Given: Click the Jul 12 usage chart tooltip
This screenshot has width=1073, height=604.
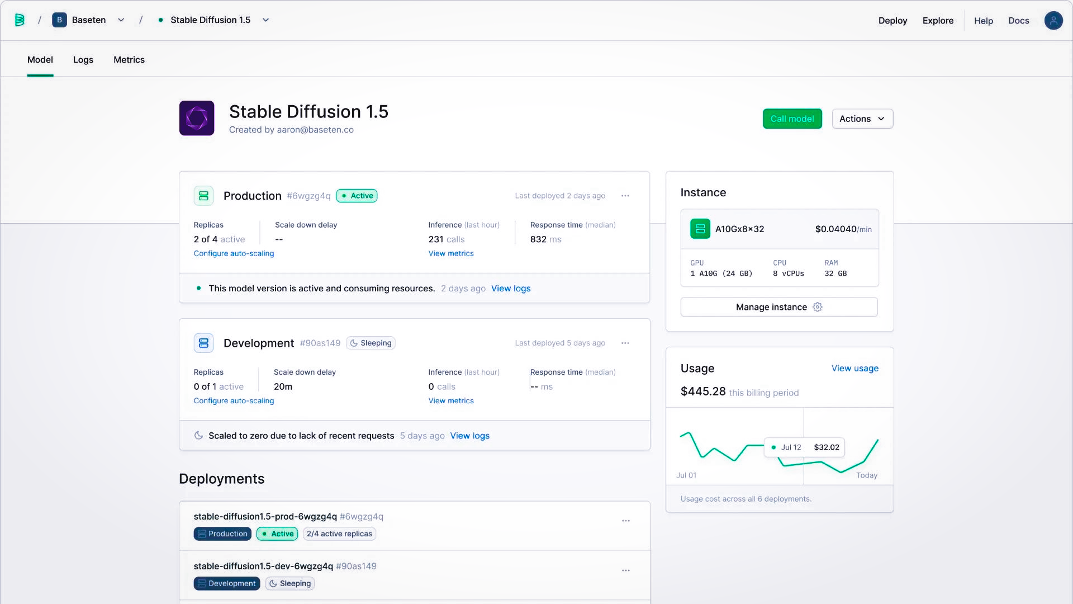Looking at the screenshot, I should tap(804, 447).
